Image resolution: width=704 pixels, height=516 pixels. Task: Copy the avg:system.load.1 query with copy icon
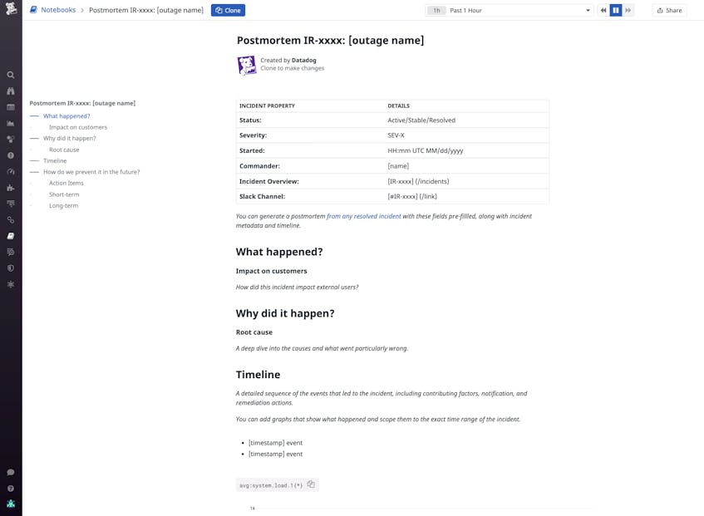[311, 484]
